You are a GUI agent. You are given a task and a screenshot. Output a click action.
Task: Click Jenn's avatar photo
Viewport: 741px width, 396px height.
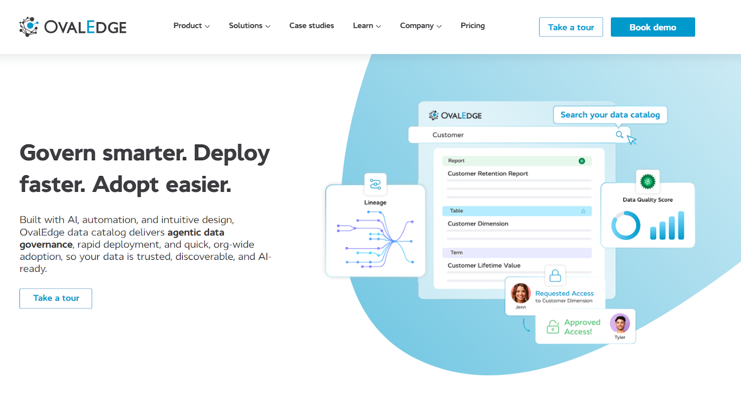(x=521, y=293)
